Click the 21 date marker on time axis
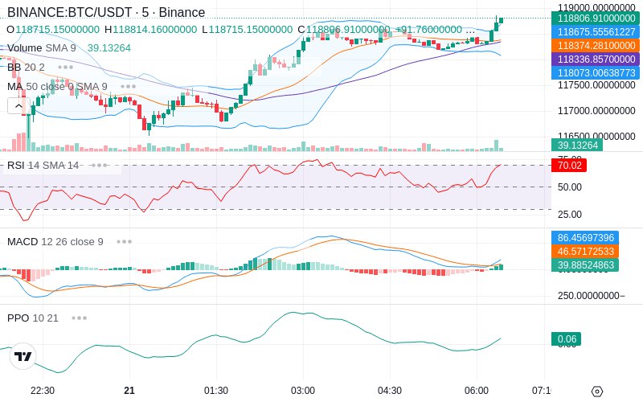This screenshot has height=402, width=643. (129, 391)
